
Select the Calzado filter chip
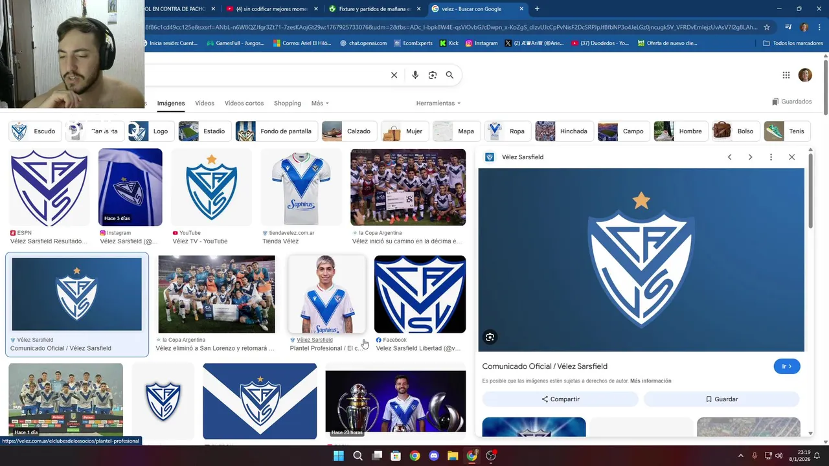click(348, 131)
